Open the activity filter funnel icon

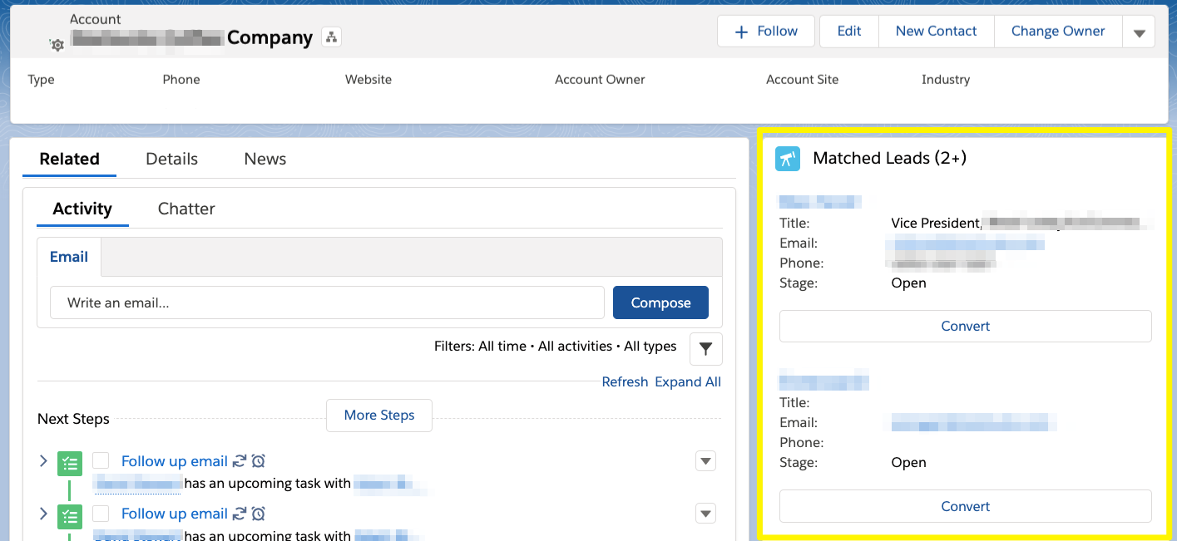tap(706, 349)
